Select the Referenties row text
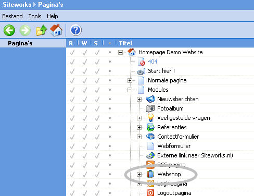Screen dimensions: 254x196 172,127
